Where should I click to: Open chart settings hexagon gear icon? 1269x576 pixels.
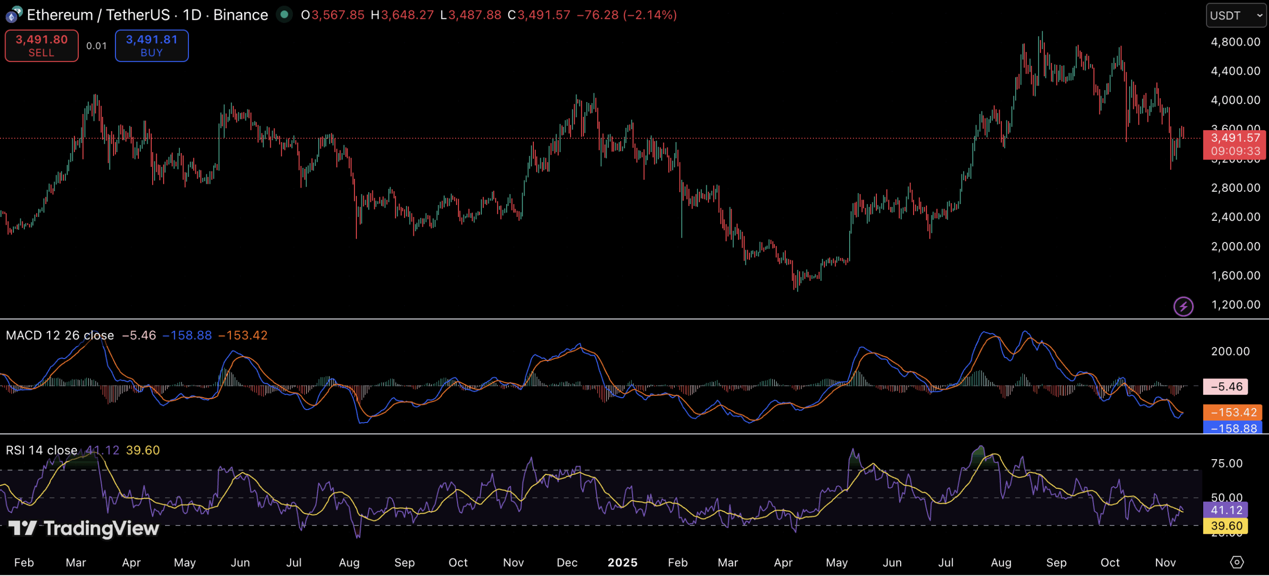(x=1236, y=562)
